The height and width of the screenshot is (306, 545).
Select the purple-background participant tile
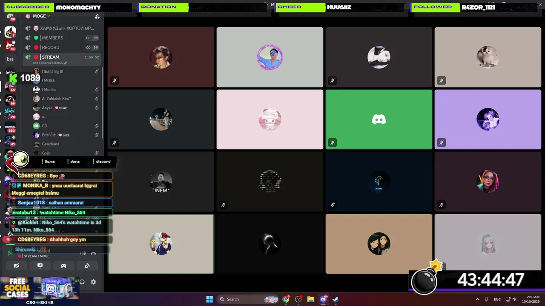pyautogui.click(x=488, y=119)
